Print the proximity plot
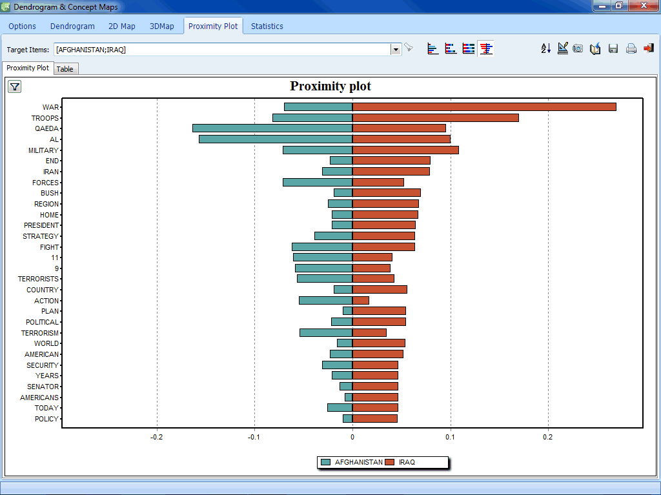 (631, 48)
